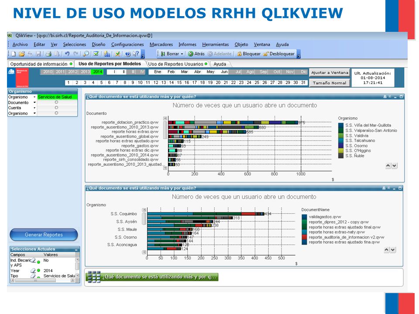Screen dimensions: 419x314
Task: Click the Print toolbar icon
Action: [x=48, y=54]
